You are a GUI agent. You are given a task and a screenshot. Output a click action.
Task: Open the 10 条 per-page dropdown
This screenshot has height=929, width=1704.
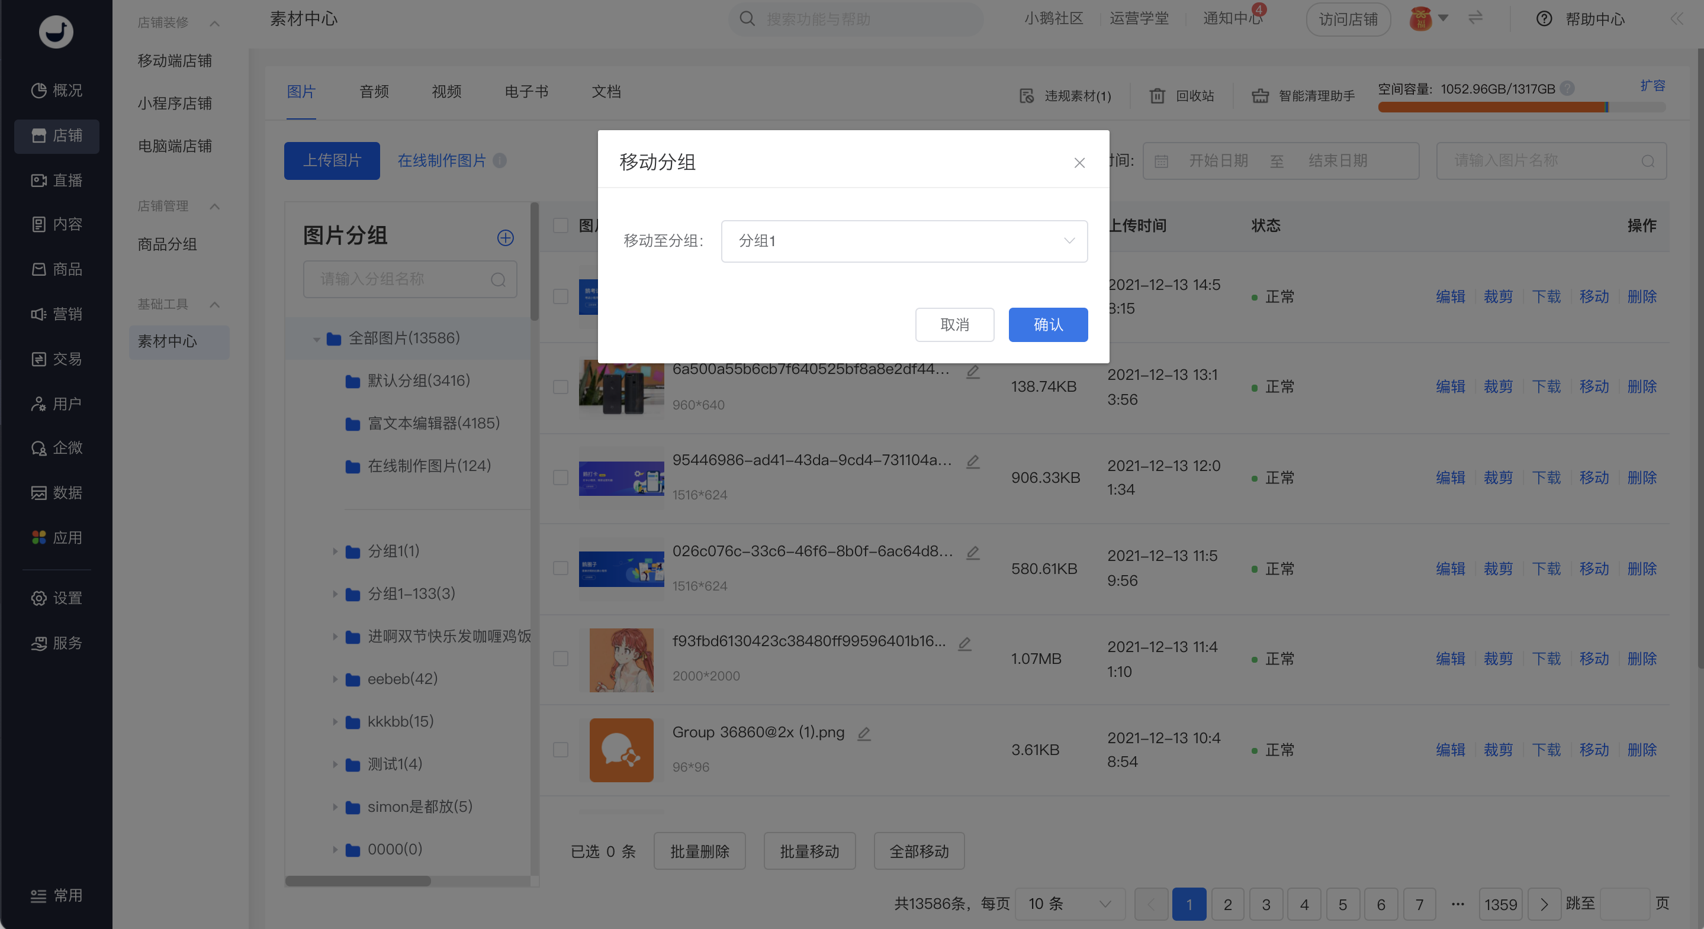[x=1070, y=904]
